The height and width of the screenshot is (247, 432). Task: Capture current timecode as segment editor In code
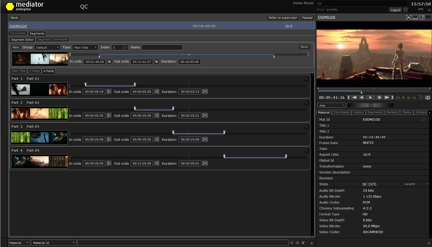[109, 61]
